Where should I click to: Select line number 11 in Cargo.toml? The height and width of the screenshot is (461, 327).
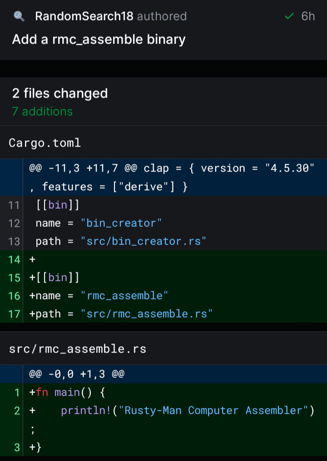point(14,205)
